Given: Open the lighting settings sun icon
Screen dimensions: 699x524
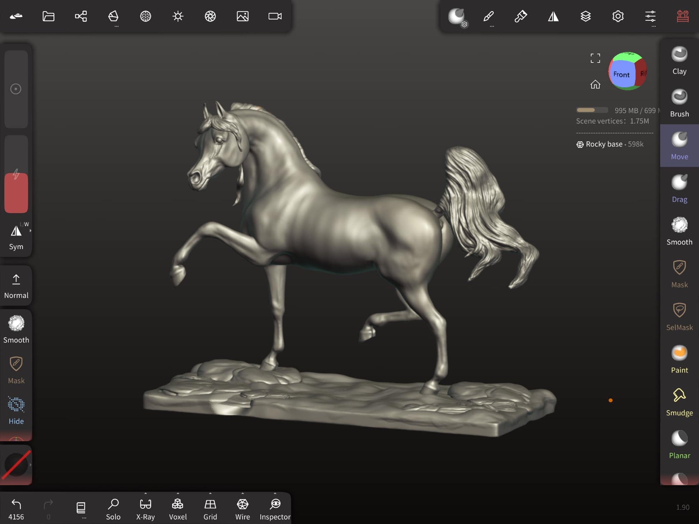Looking at the screenshot, I should tap(178, 16).
